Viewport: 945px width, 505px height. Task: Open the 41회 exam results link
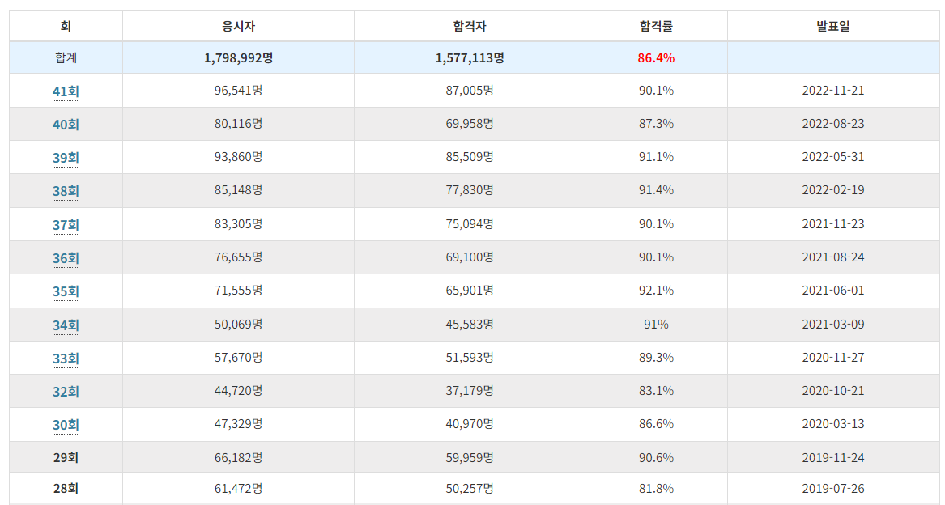pos(66,91)
